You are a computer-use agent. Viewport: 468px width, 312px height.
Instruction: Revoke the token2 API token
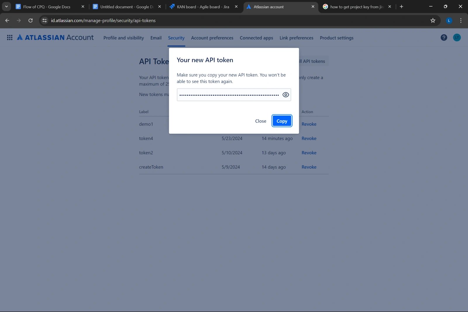point(309,152)
